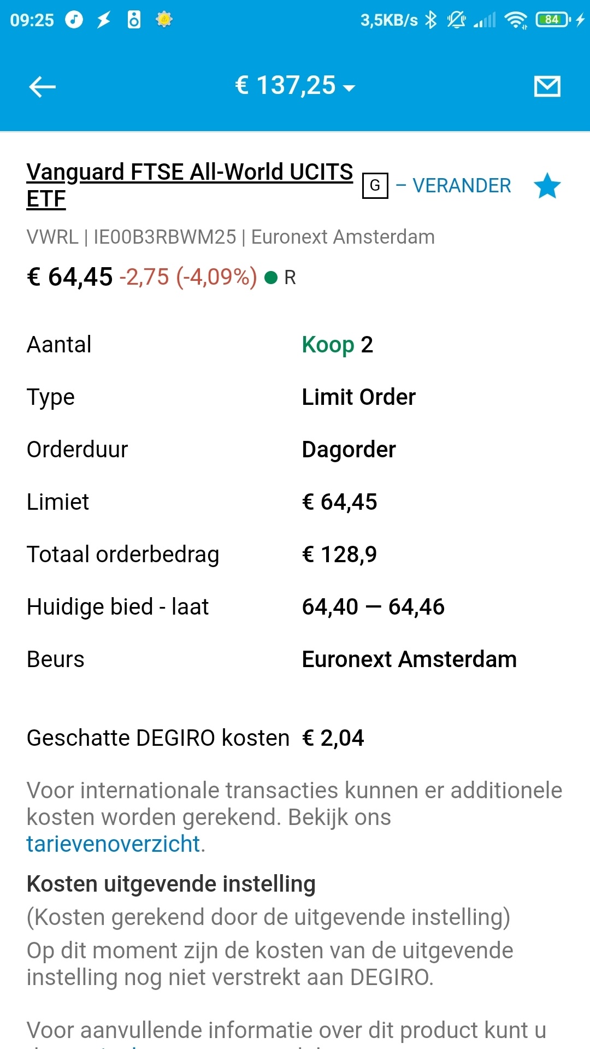Tap the battery indicator showing 84
Viewport: 590px width, 1049px height.
coord(553,20)
